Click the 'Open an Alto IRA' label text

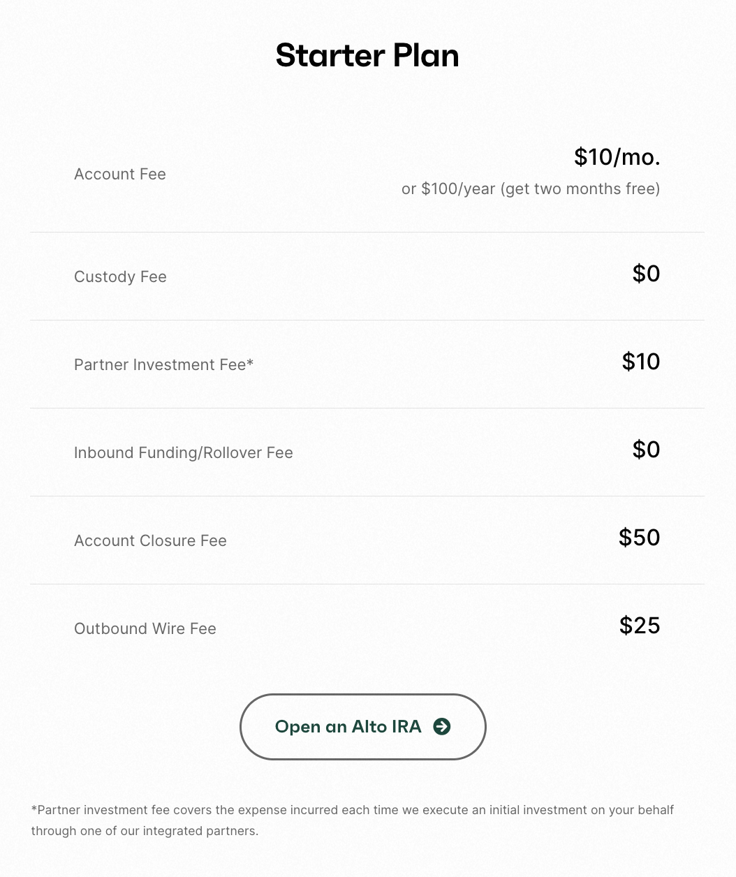click(348, 727)
